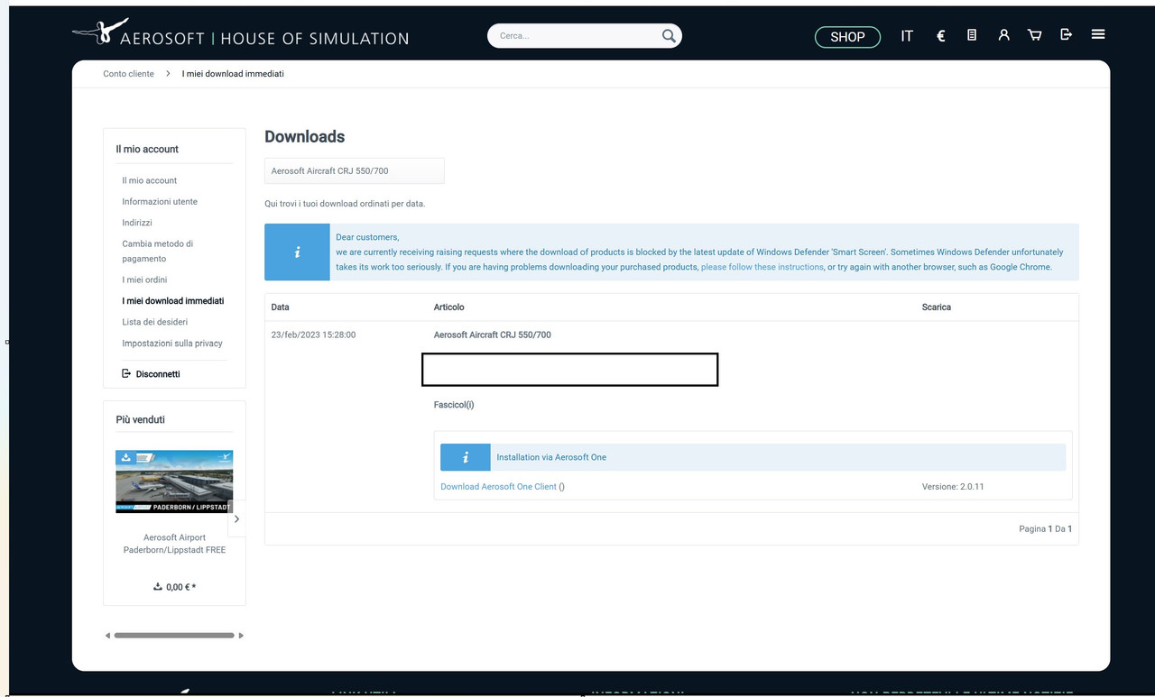This screenshot has width=1155, height=697.
Task: Click Versione: 2.0.11 text
Action: pos(953,487)
